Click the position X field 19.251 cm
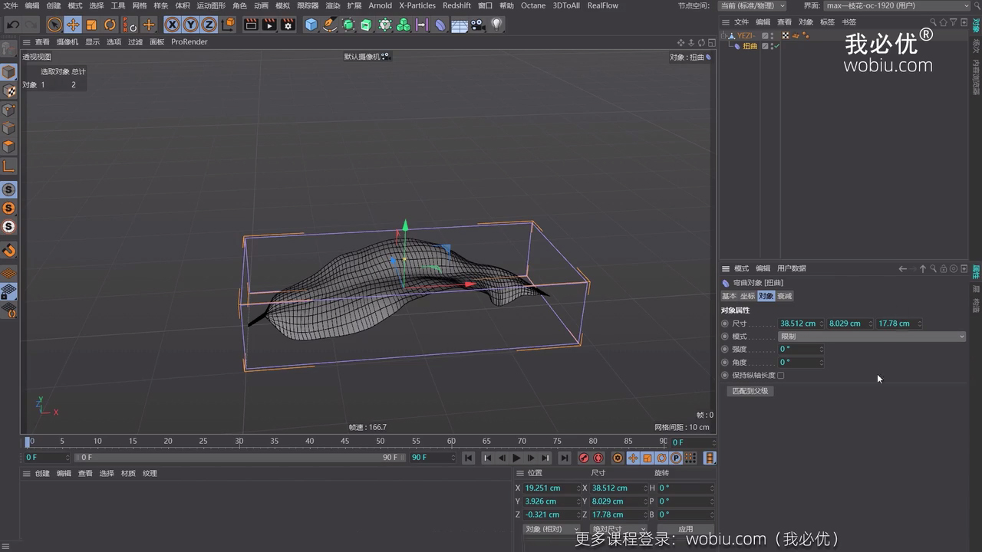 pos(551,488)
